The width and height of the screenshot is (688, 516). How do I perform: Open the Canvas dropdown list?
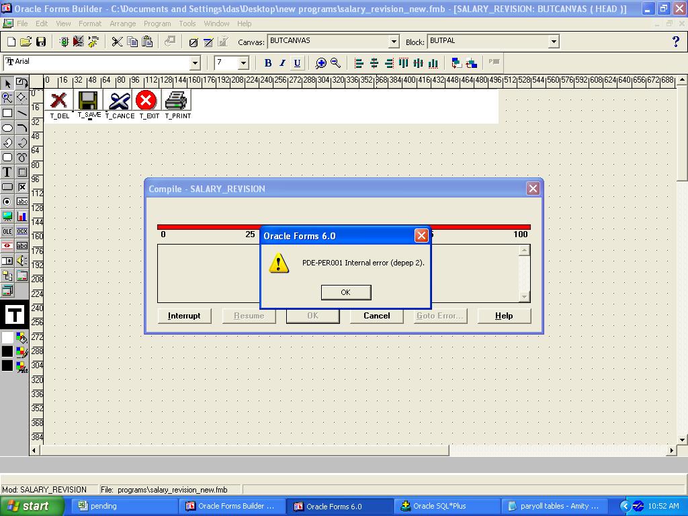(394, 42)
